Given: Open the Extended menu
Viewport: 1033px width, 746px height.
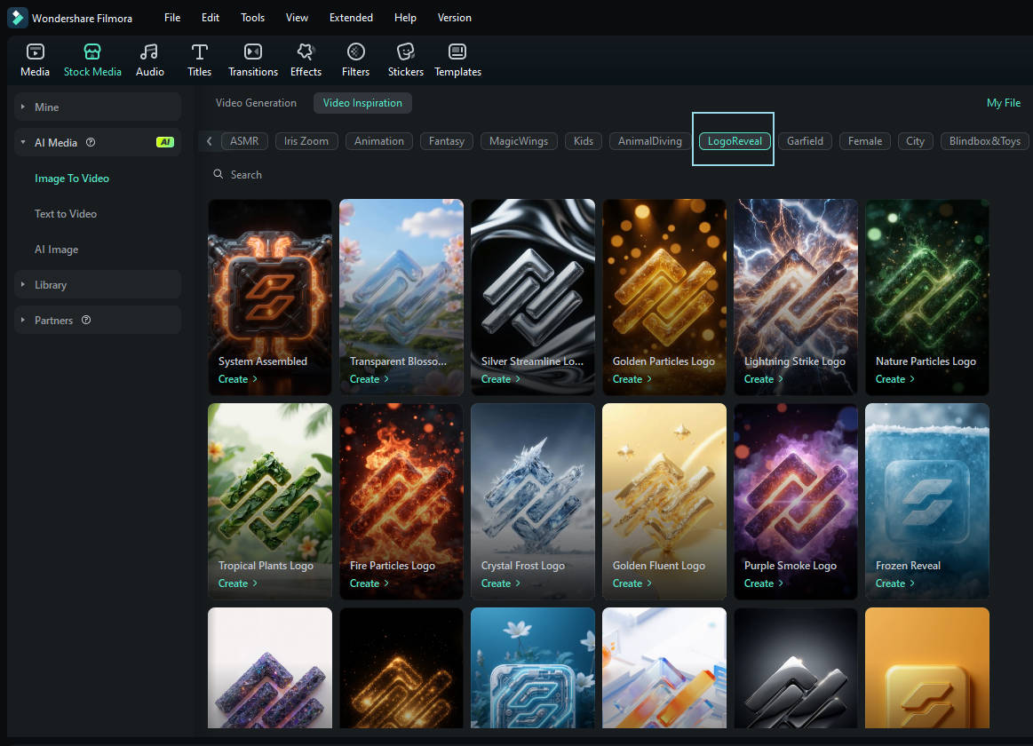Looking at the screenshot, I should [351, 18].
